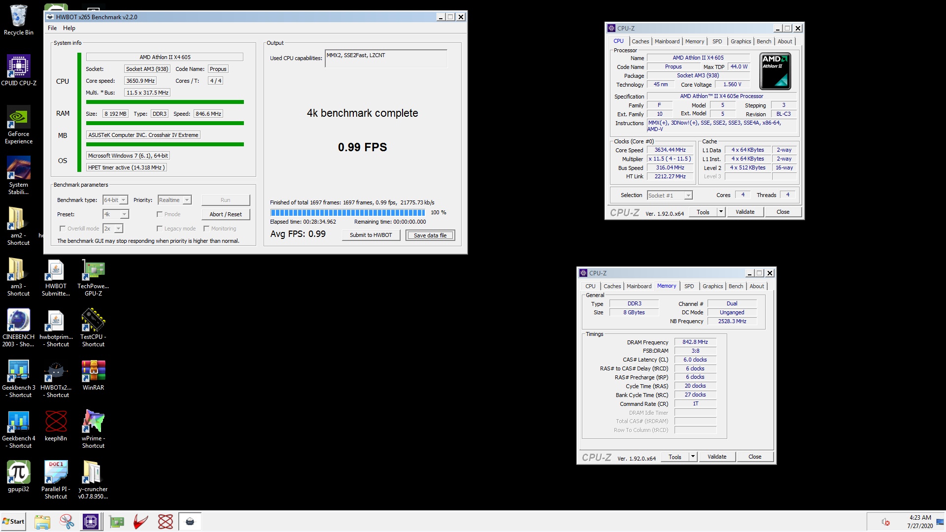The width and height of the screenshot is (946, 532).
Task: Open am2 Shortcut folder icon
Action: pos(18,226)
